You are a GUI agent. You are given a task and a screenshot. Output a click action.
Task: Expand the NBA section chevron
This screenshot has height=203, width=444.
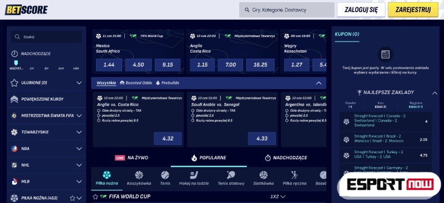(x=79, y=148)
